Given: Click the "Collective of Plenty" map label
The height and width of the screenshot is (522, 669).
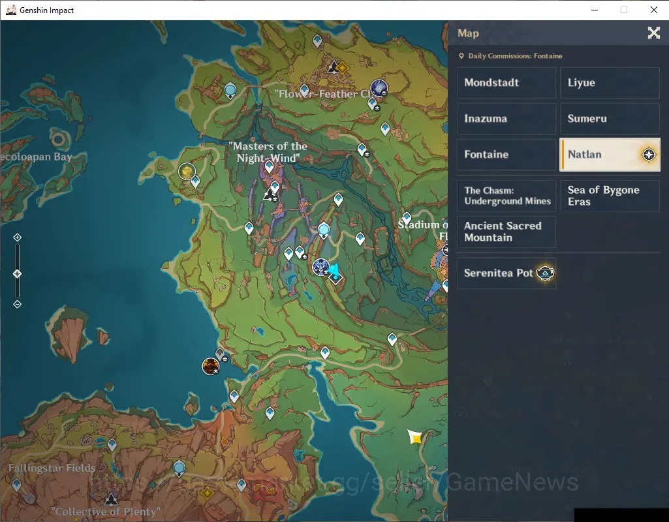Looking at the screenshot, I should 106,512.
